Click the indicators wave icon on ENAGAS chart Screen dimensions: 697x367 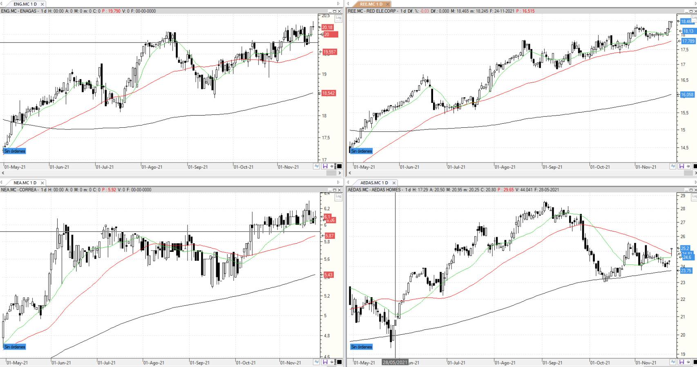(x=317, y=167)
